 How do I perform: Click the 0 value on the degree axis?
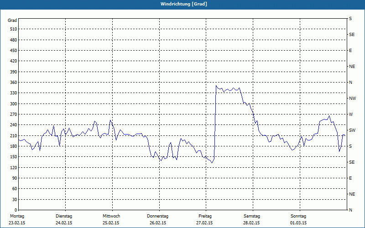click(16, 210)
